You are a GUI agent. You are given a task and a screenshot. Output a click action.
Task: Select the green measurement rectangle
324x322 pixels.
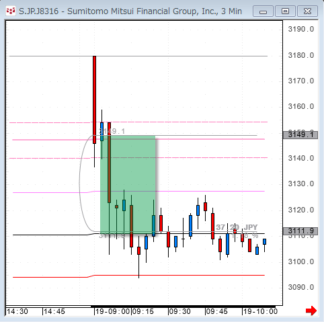[128, 184]
